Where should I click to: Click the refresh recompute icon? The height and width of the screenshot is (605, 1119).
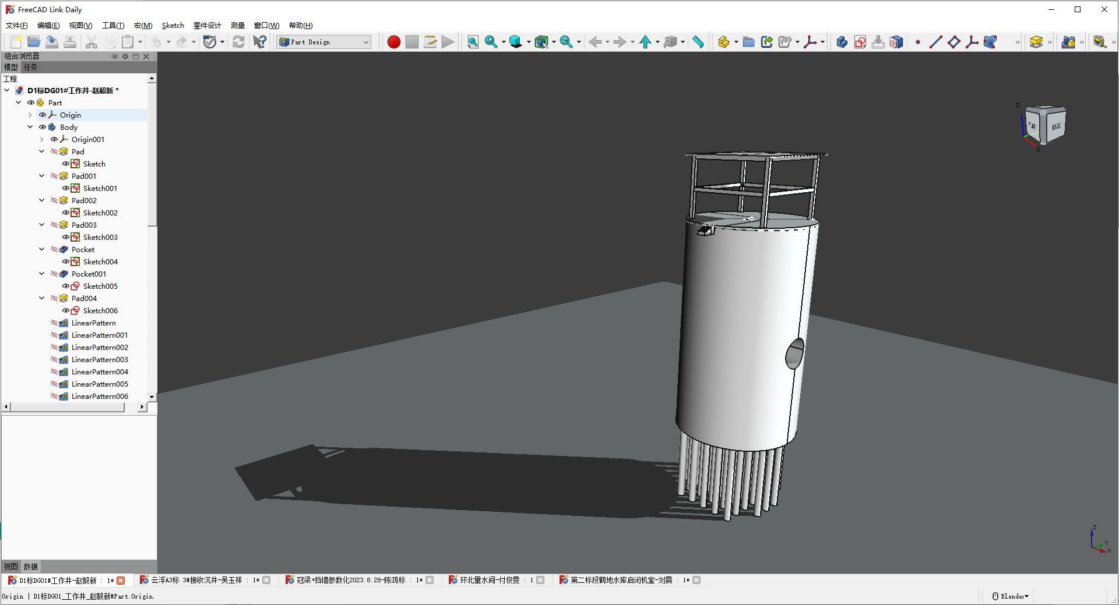pyautogui.click(x=238, y=42)
